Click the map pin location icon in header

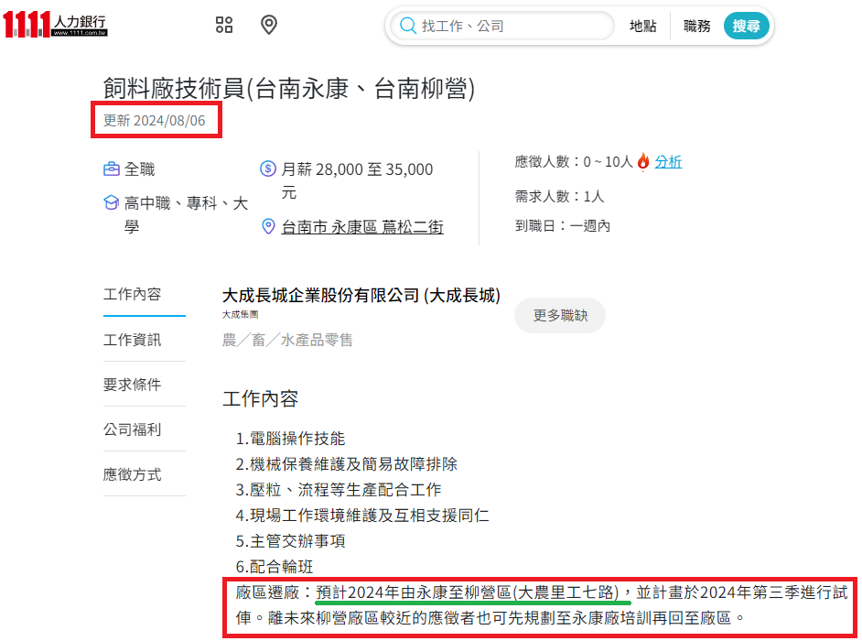pyautogui.click(x=269, y=25)
